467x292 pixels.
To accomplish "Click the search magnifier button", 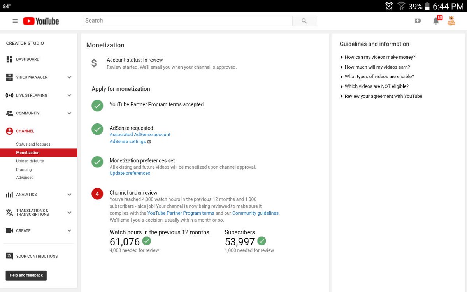I will pos(304,21).
